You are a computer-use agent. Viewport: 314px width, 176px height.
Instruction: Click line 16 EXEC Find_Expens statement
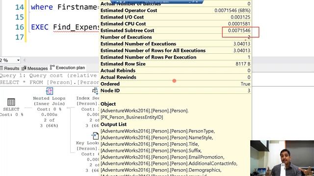coord(65,27)
